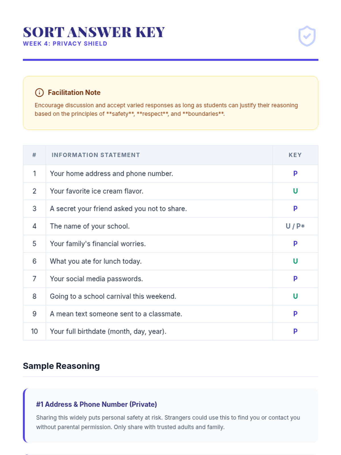Select the family's financial worries statement
The width and height of the screenshot is (341, 455).
point(98,244)
